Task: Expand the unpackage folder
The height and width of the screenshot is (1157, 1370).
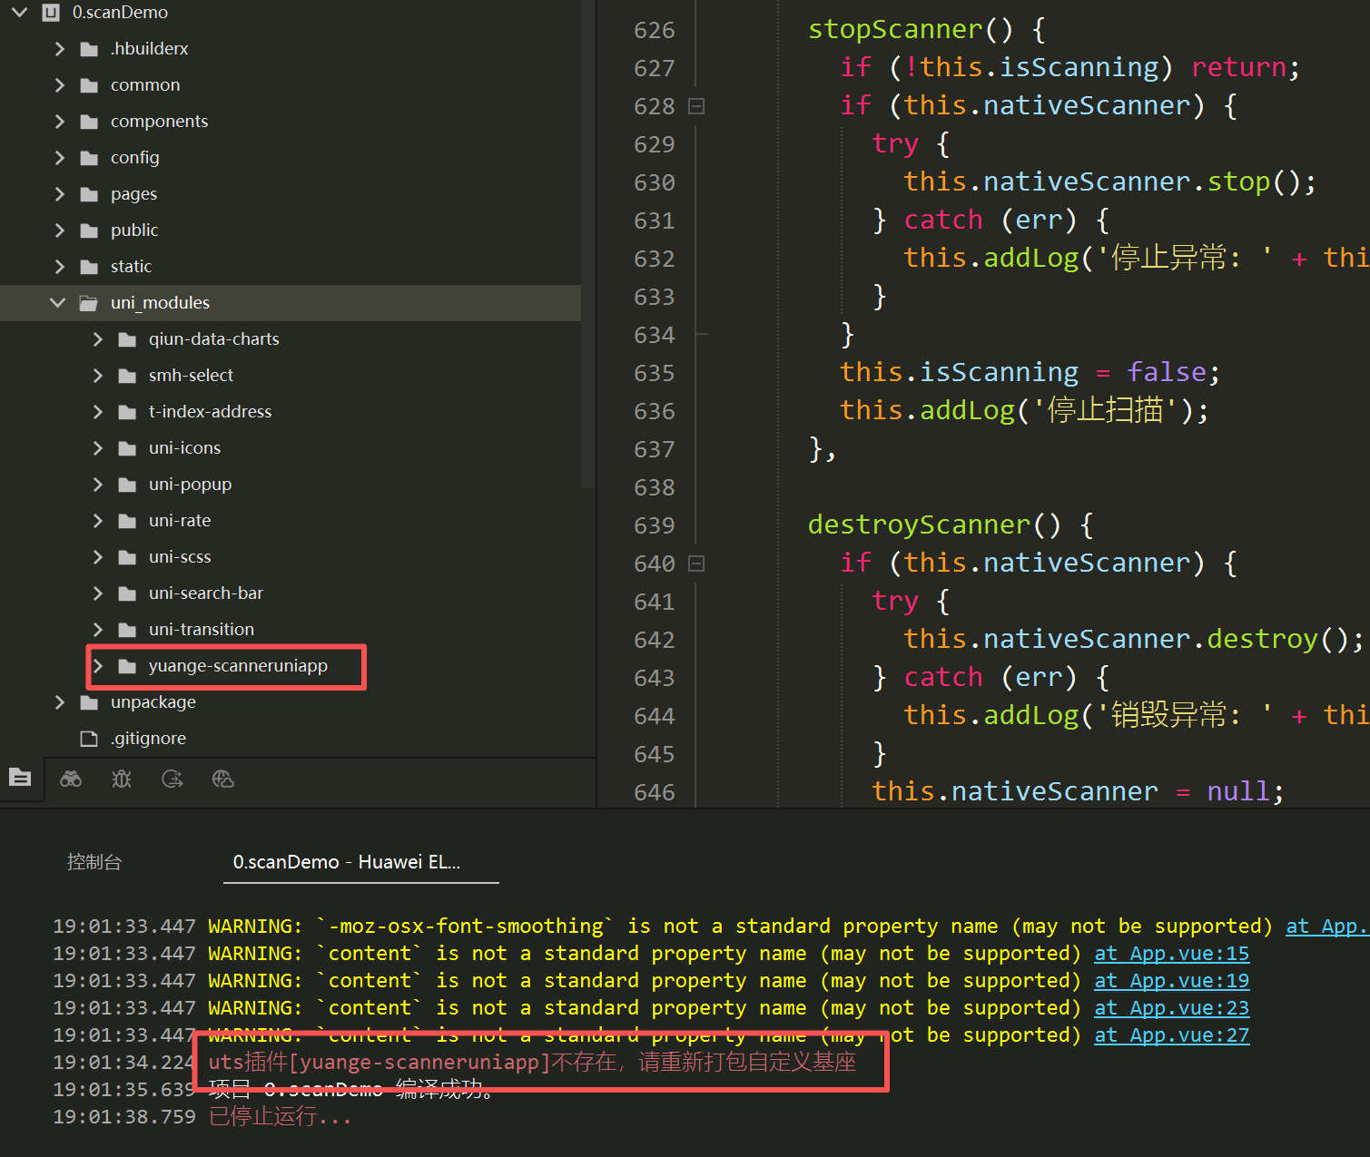Action: click(60, 702)
